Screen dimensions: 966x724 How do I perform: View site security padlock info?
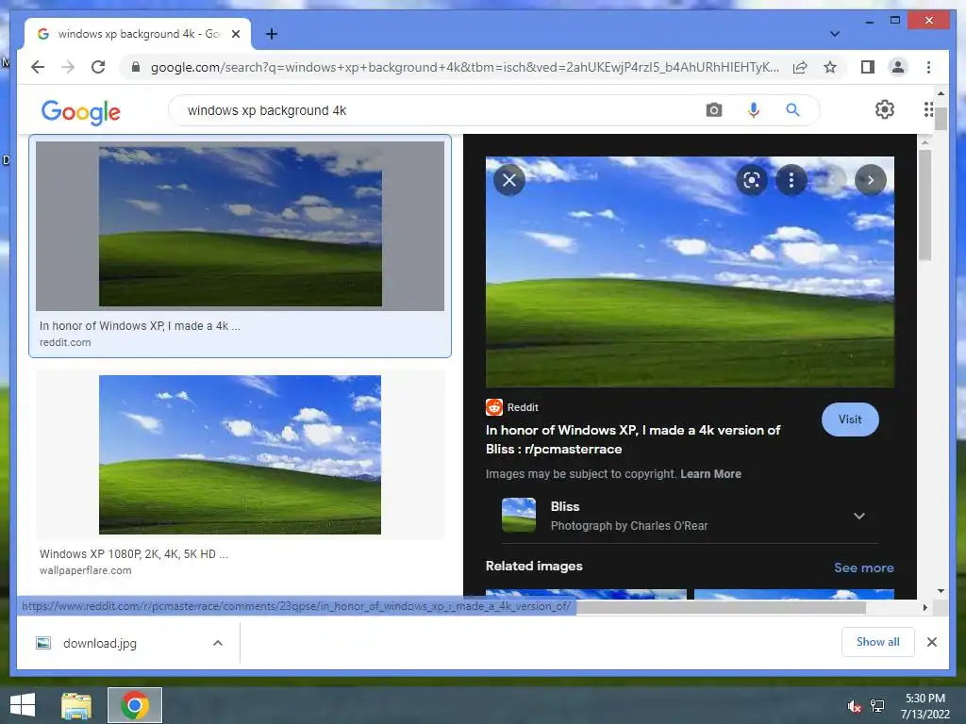pyautogui.click(x=136, y=67)
